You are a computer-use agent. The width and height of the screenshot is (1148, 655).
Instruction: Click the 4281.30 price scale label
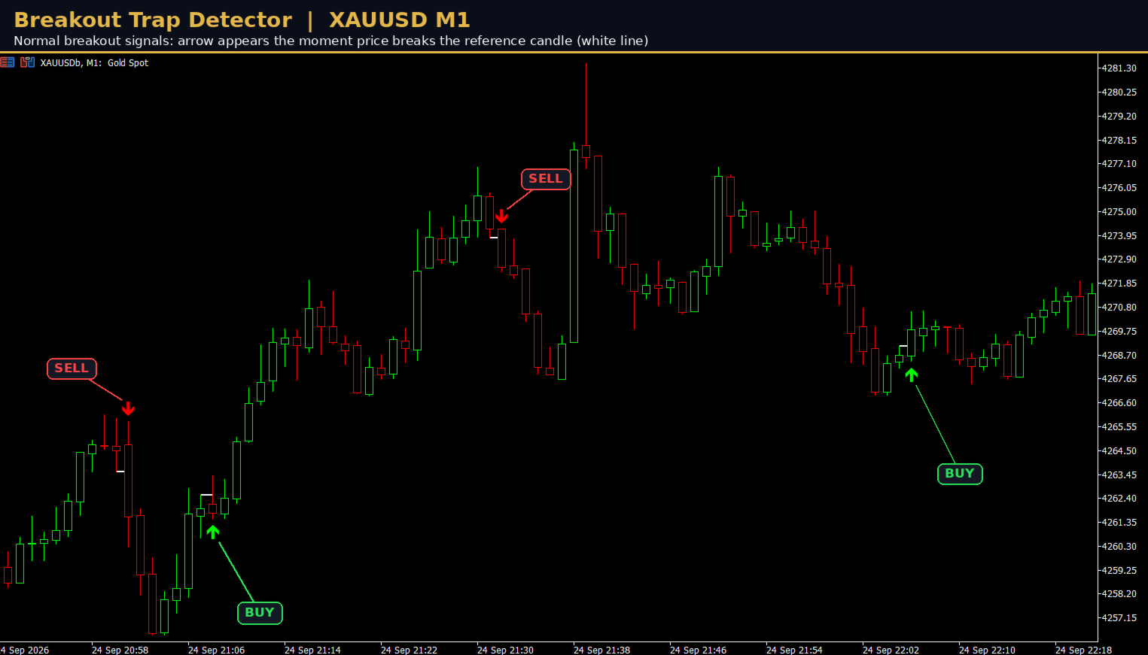click(x=1119, y=68)
